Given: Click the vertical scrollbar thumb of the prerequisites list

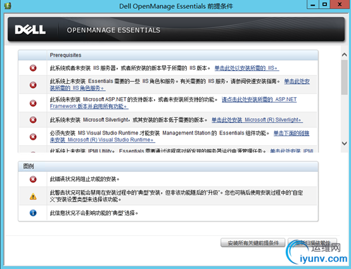Looking at the screenshot, I should (x=345, y=77).
